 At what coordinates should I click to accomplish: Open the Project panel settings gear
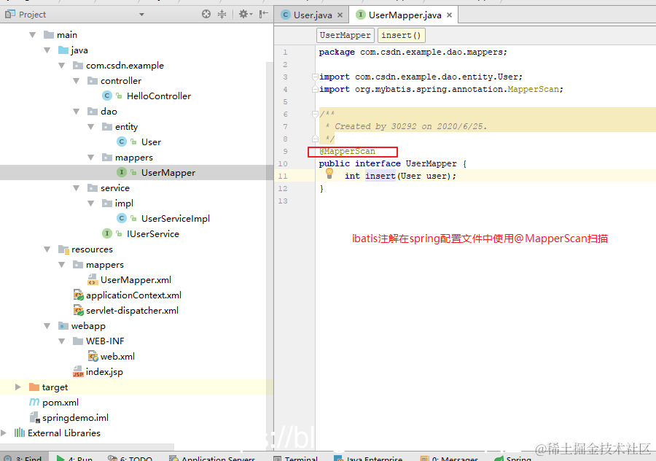[x=245, y=15]
